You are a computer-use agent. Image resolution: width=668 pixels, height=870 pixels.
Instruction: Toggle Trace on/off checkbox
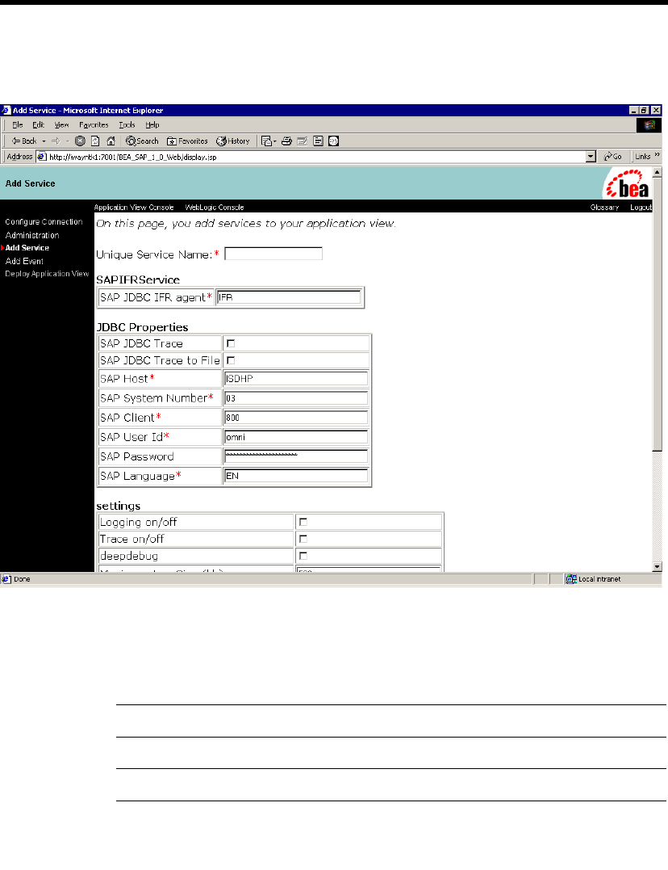[303, 539]
